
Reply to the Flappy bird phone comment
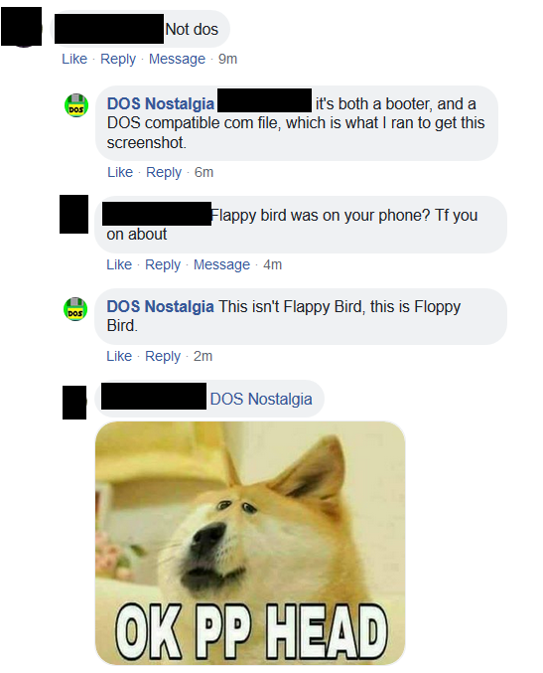(x=163, y=264)
